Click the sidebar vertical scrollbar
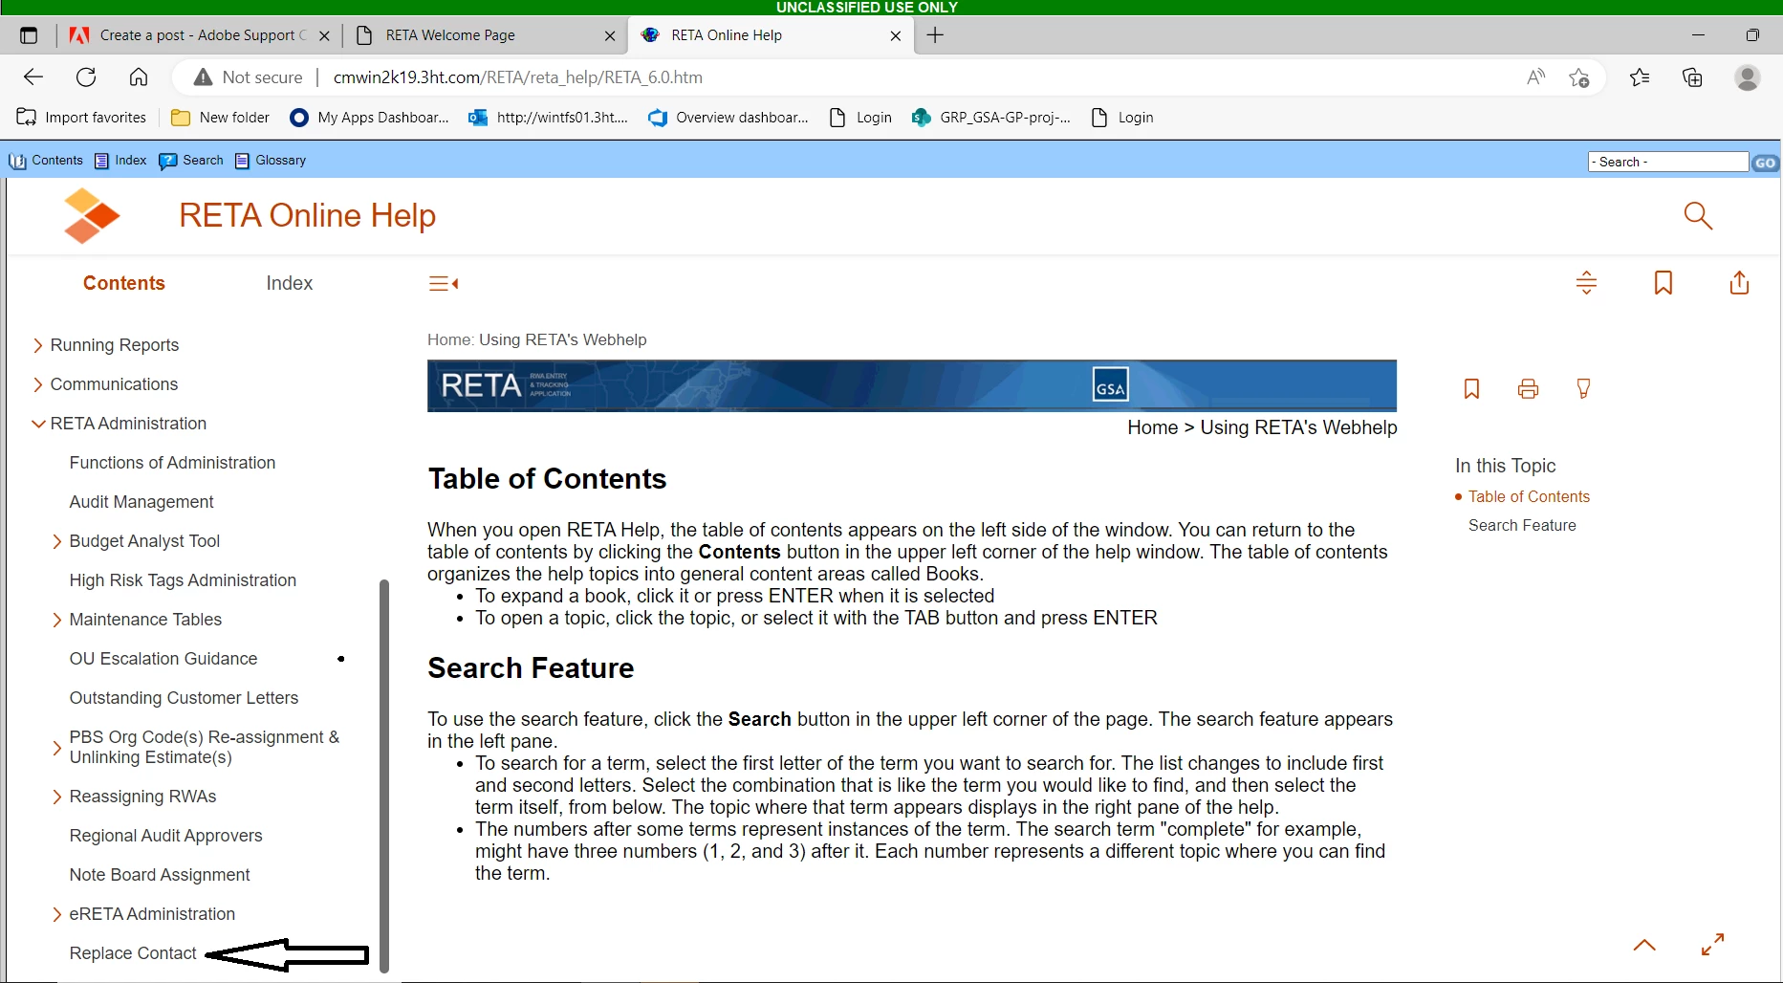This screenshot has height=983, width=1783. 384,775
